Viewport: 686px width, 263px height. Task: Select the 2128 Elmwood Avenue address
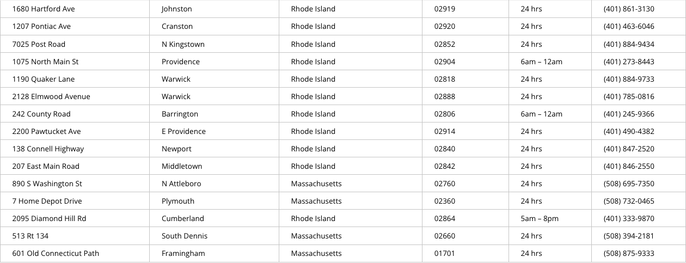click(51, 96)
